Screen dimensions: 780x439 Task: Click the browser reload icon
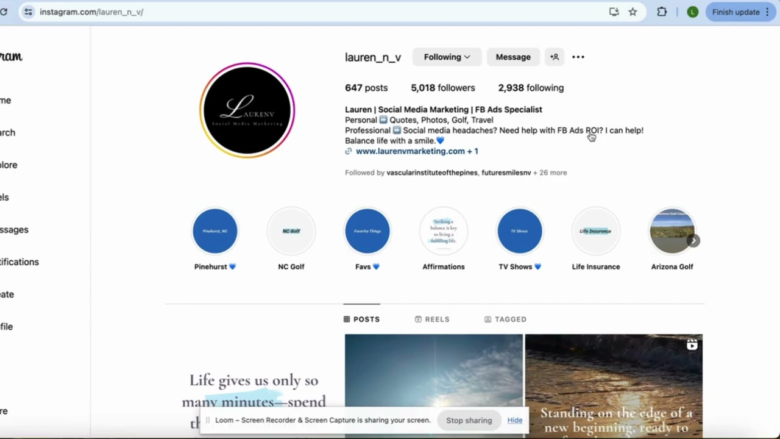(3, 12)
